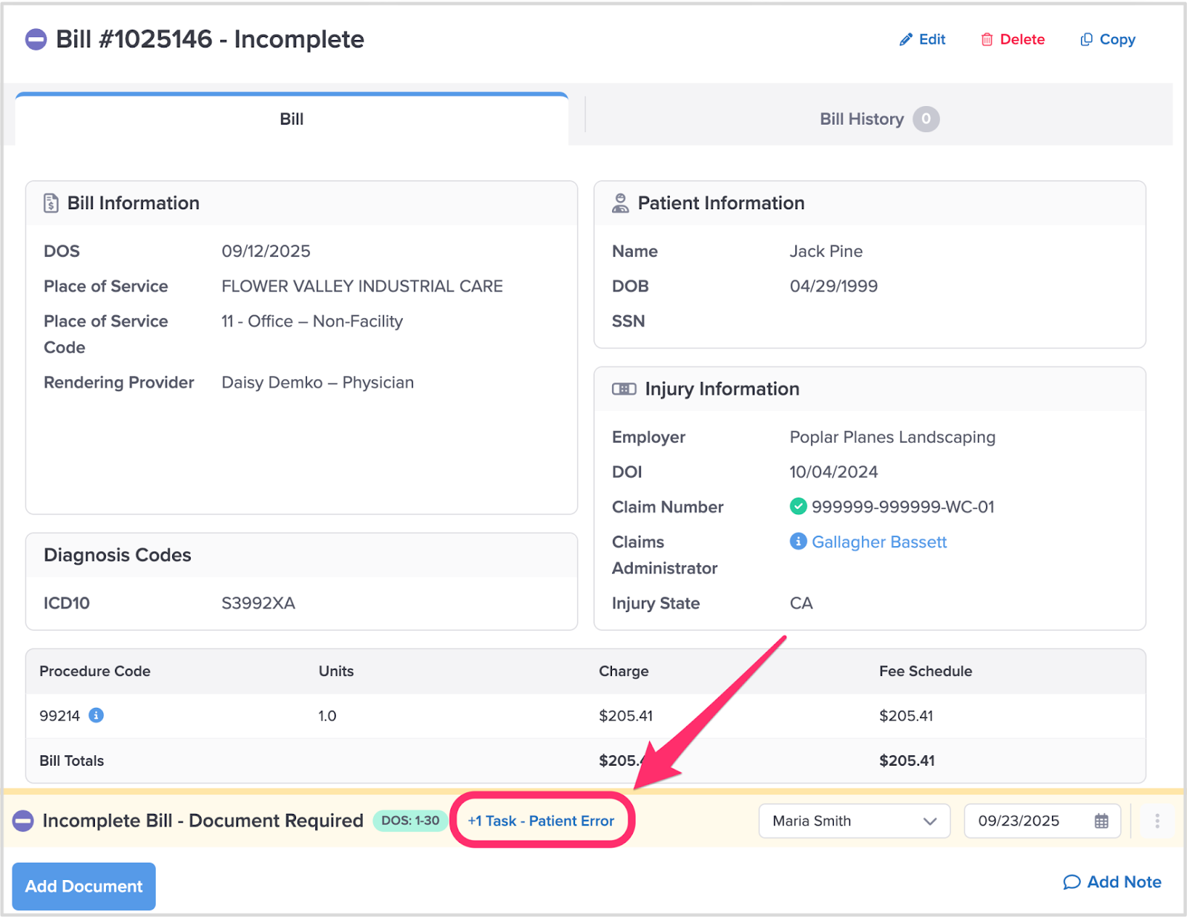Click info icon next to procedure 99214

pos(96,715)
